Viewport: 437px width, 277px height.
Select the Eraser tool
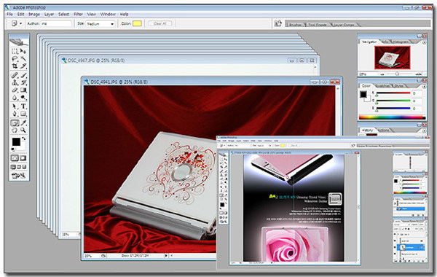tap(15, 90)
